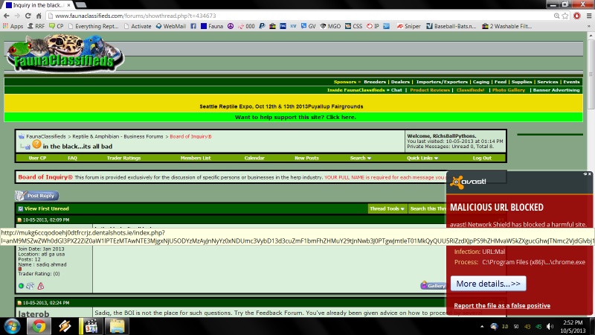
Task: Open the Dealers sponsor link
Action: click(x=400, y=82)
